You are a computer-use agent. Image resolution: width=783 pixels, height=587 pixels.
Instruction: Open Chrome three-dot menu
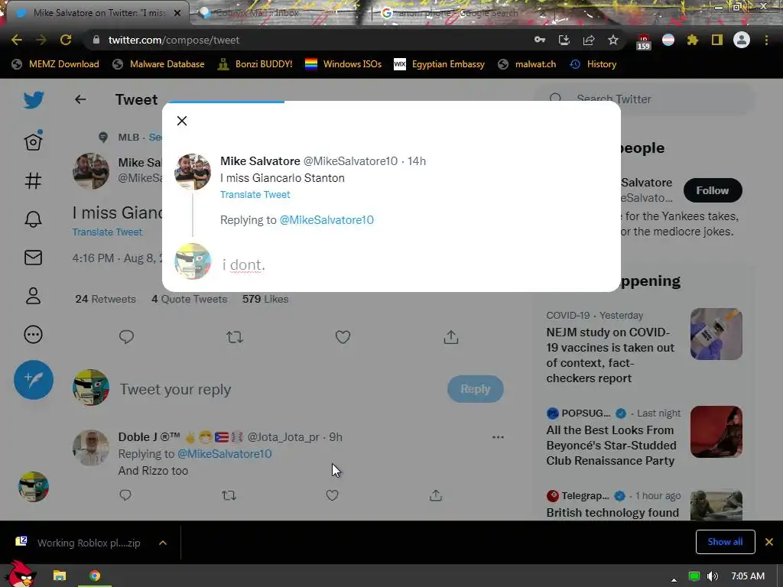click(766, 40)
